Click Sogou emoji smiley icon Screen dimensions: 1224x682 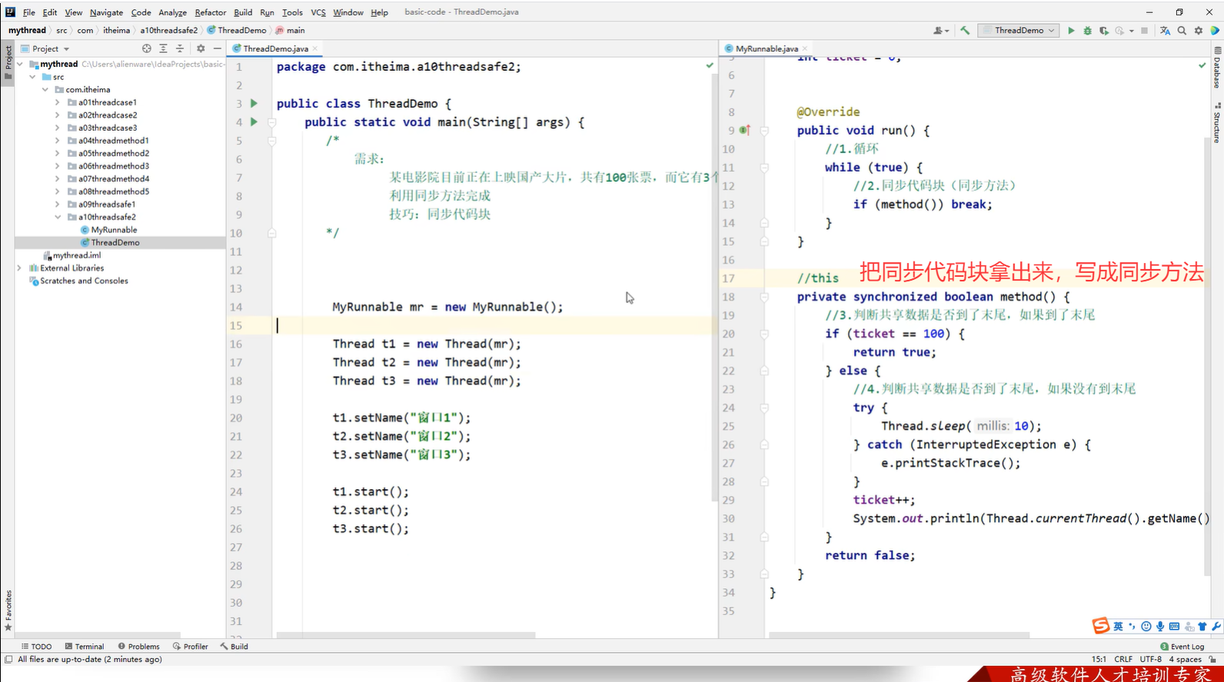[1146, 627]
